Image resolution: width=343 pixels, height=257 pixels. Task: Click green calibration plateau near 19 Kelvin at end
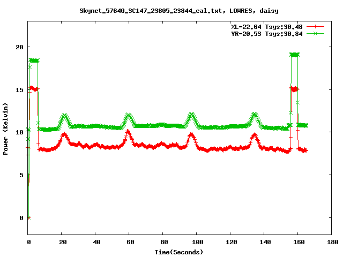pos(294,55)
